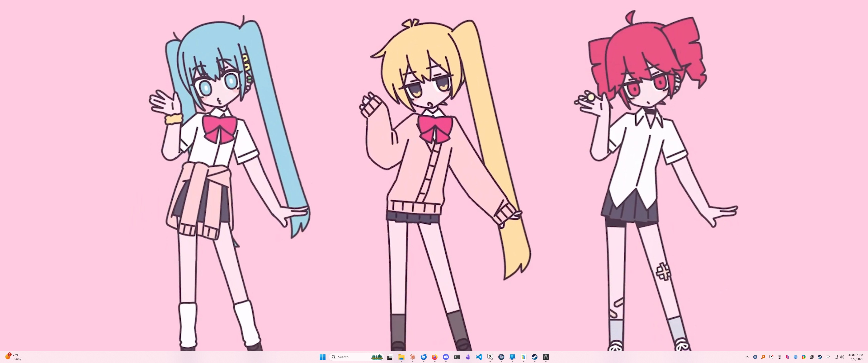Open the weather widget showing 72°F Sunny
Image resolution: width=868 pixels, height=363 pixels.
(x=13, y=357)
